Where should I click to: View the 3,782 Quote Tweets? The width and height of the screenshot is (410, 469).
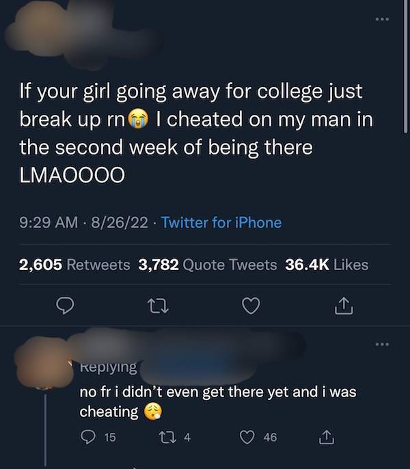tap(208, 265)
